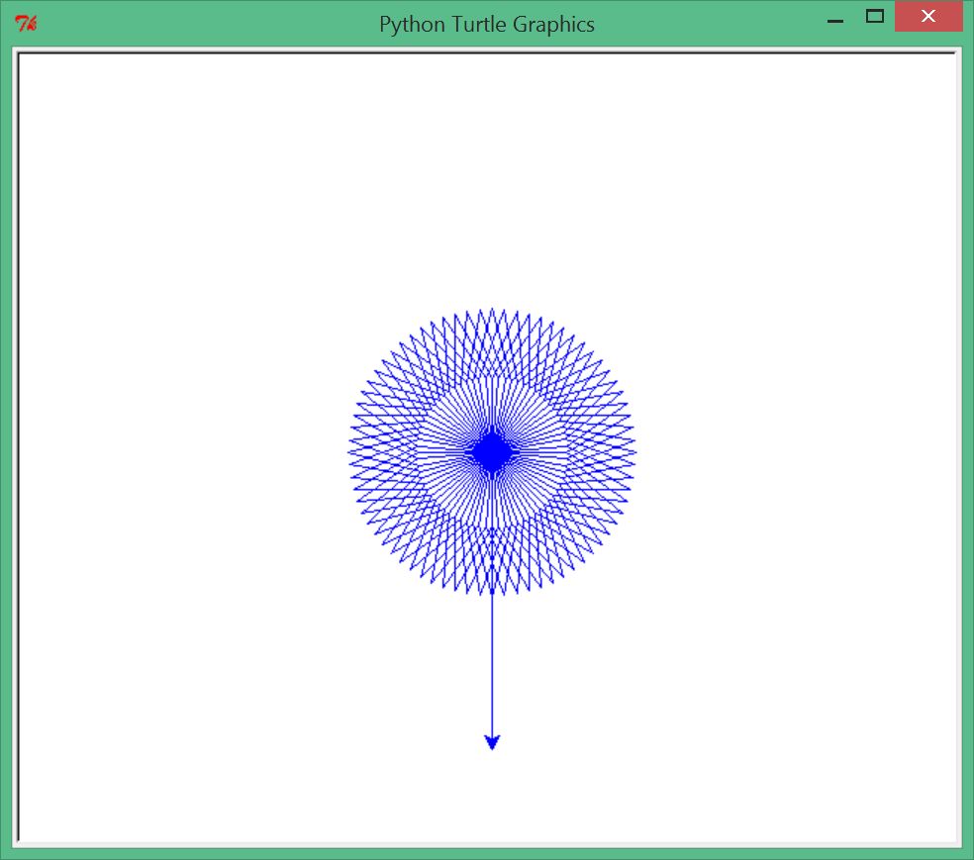This screenshot has height=860, width=974.
Task: Click the empty canvas bottom-right corner
Action: [935, 821]
